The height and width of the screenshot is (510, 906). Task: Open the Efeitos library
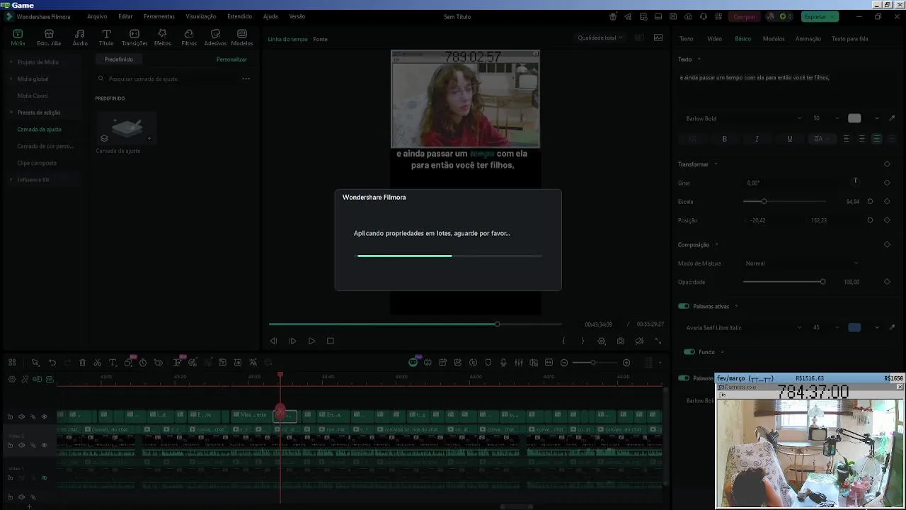pos(162,38)
